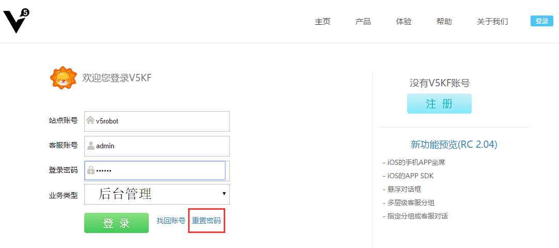Viewport: 559px width, 248px height.
Task: Open the 业务类型 dropdown showing 后台管理
Action: coord(157,194)
